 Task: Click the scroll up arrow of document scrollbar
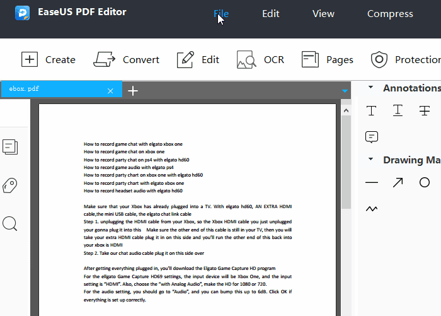click(346, 110)
